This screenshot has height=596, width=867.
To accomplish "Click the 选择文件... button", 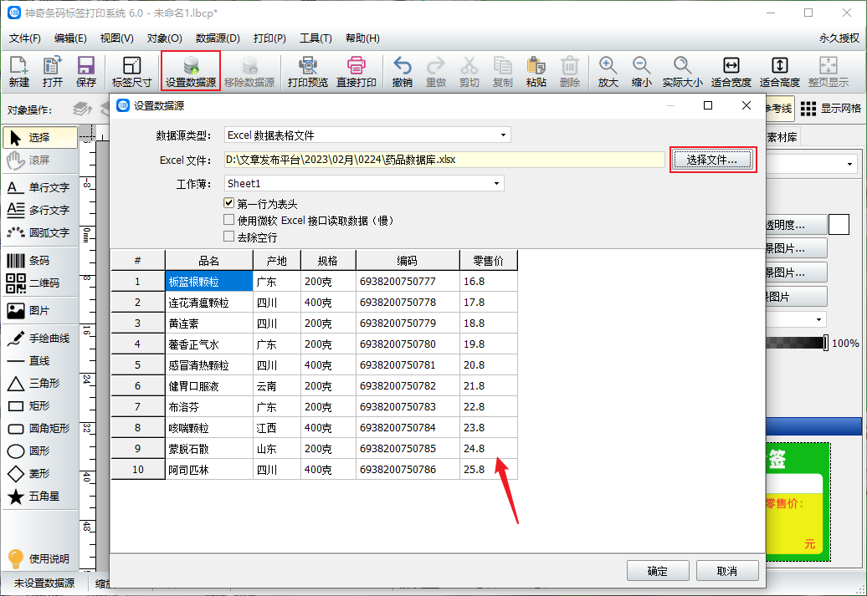I will click(712, 160).
